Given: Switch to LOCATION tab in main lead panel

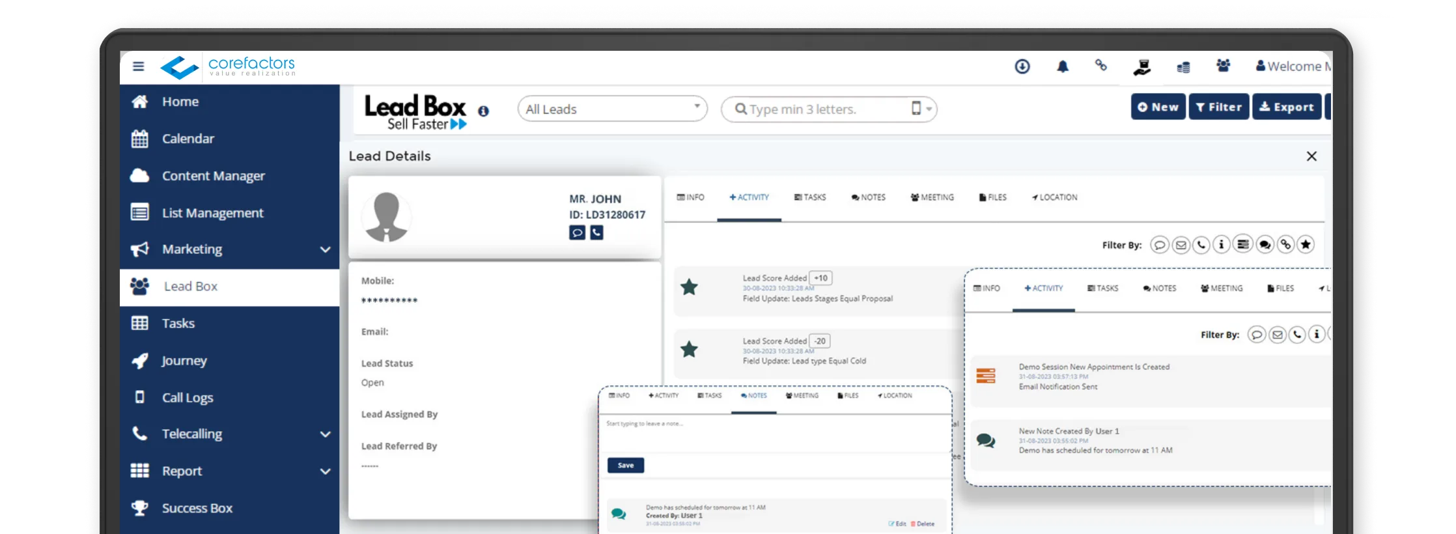Looking at the screenshot, I should click(1055, 197).
